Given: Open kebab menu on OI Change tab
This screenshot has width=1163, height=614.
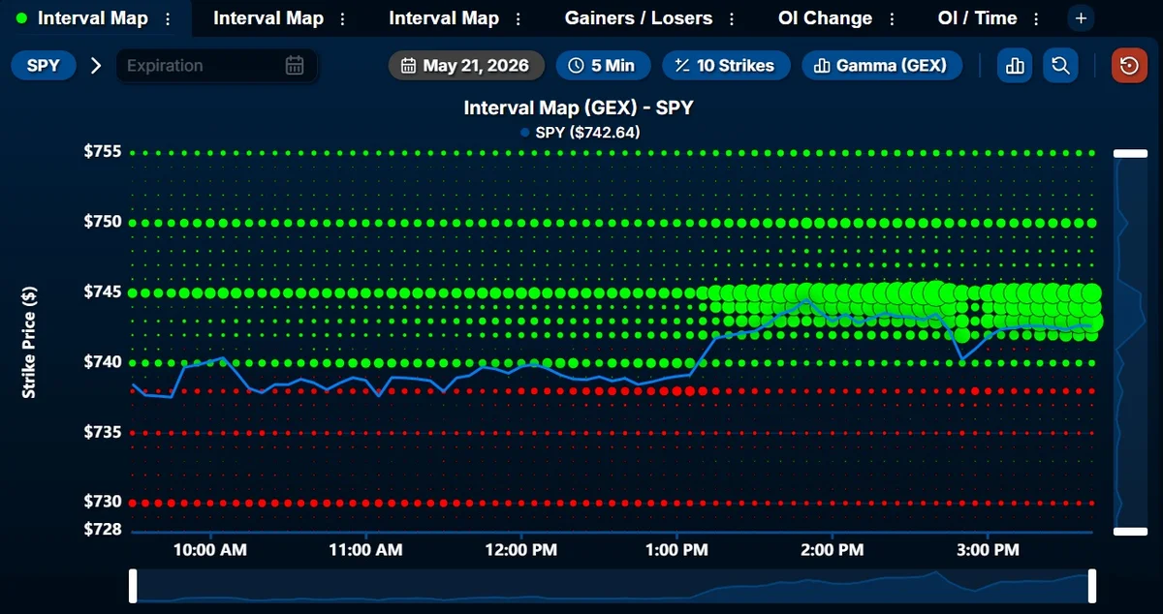Looking at the screenshot, I should coord(893,18).
